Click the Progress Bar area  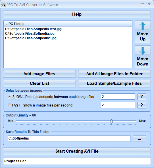click(x=77, y=161)
